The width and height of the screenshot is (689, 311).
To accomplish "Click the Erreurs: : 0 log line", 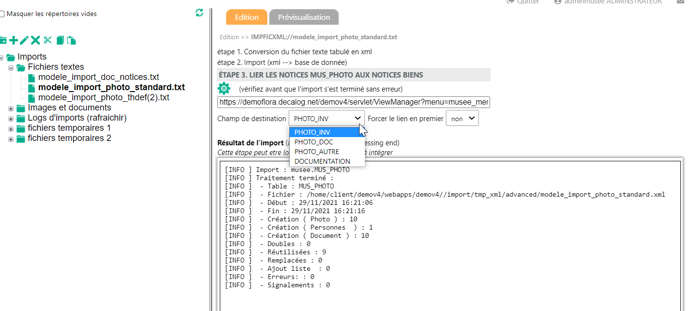I will pos(270,277).
